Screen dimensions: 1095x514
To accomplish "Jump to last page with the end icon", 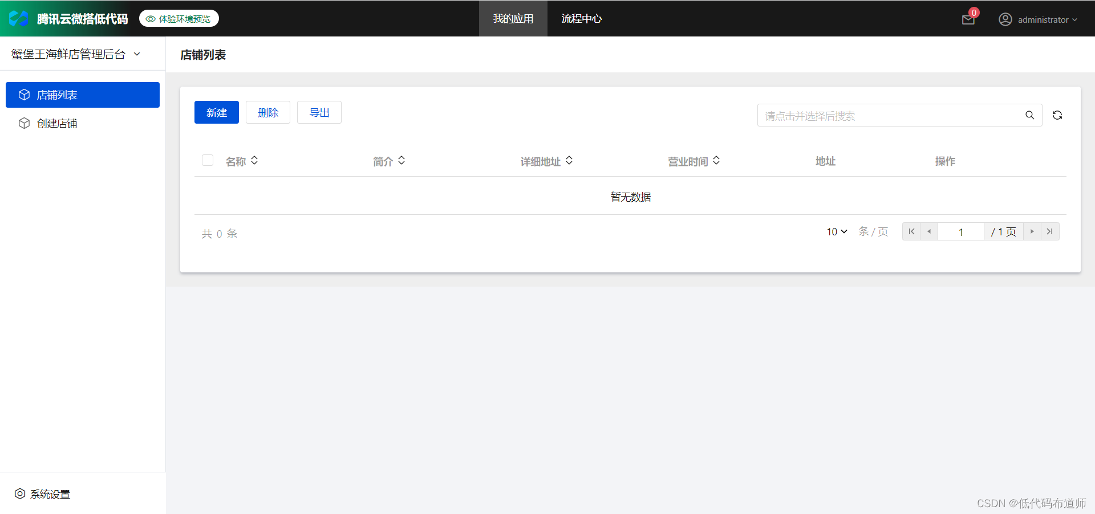I will pyautogui.click(x=1049, y=231).
